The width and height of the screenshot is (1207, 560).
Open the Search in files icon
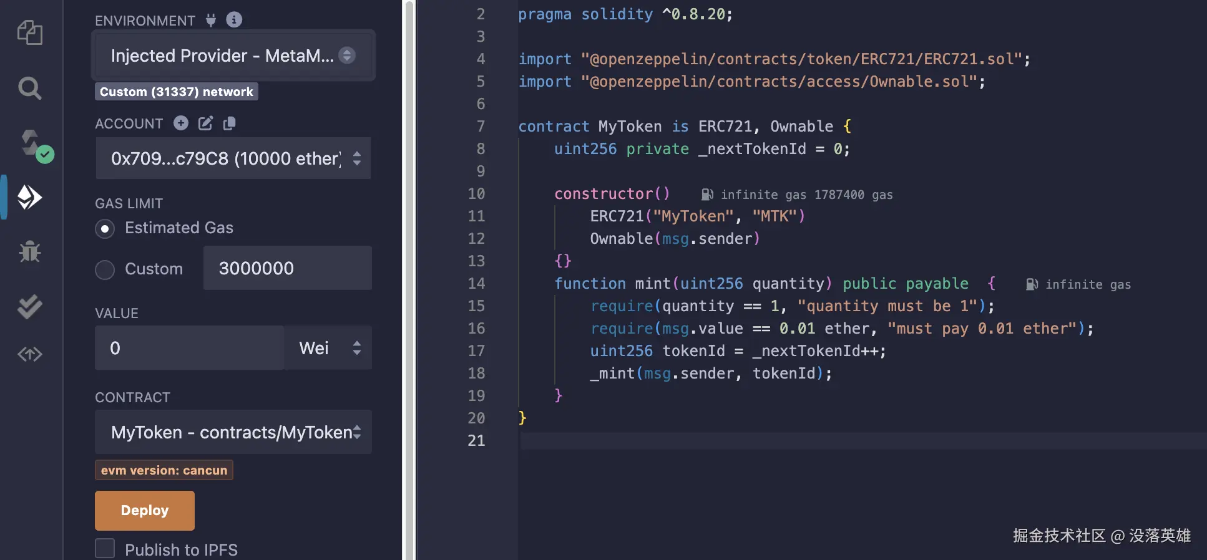click(30, 88)
